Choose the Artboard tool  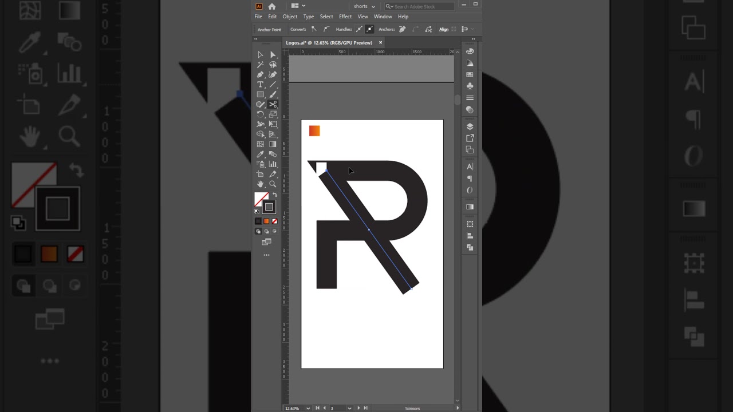coord(260,174)
